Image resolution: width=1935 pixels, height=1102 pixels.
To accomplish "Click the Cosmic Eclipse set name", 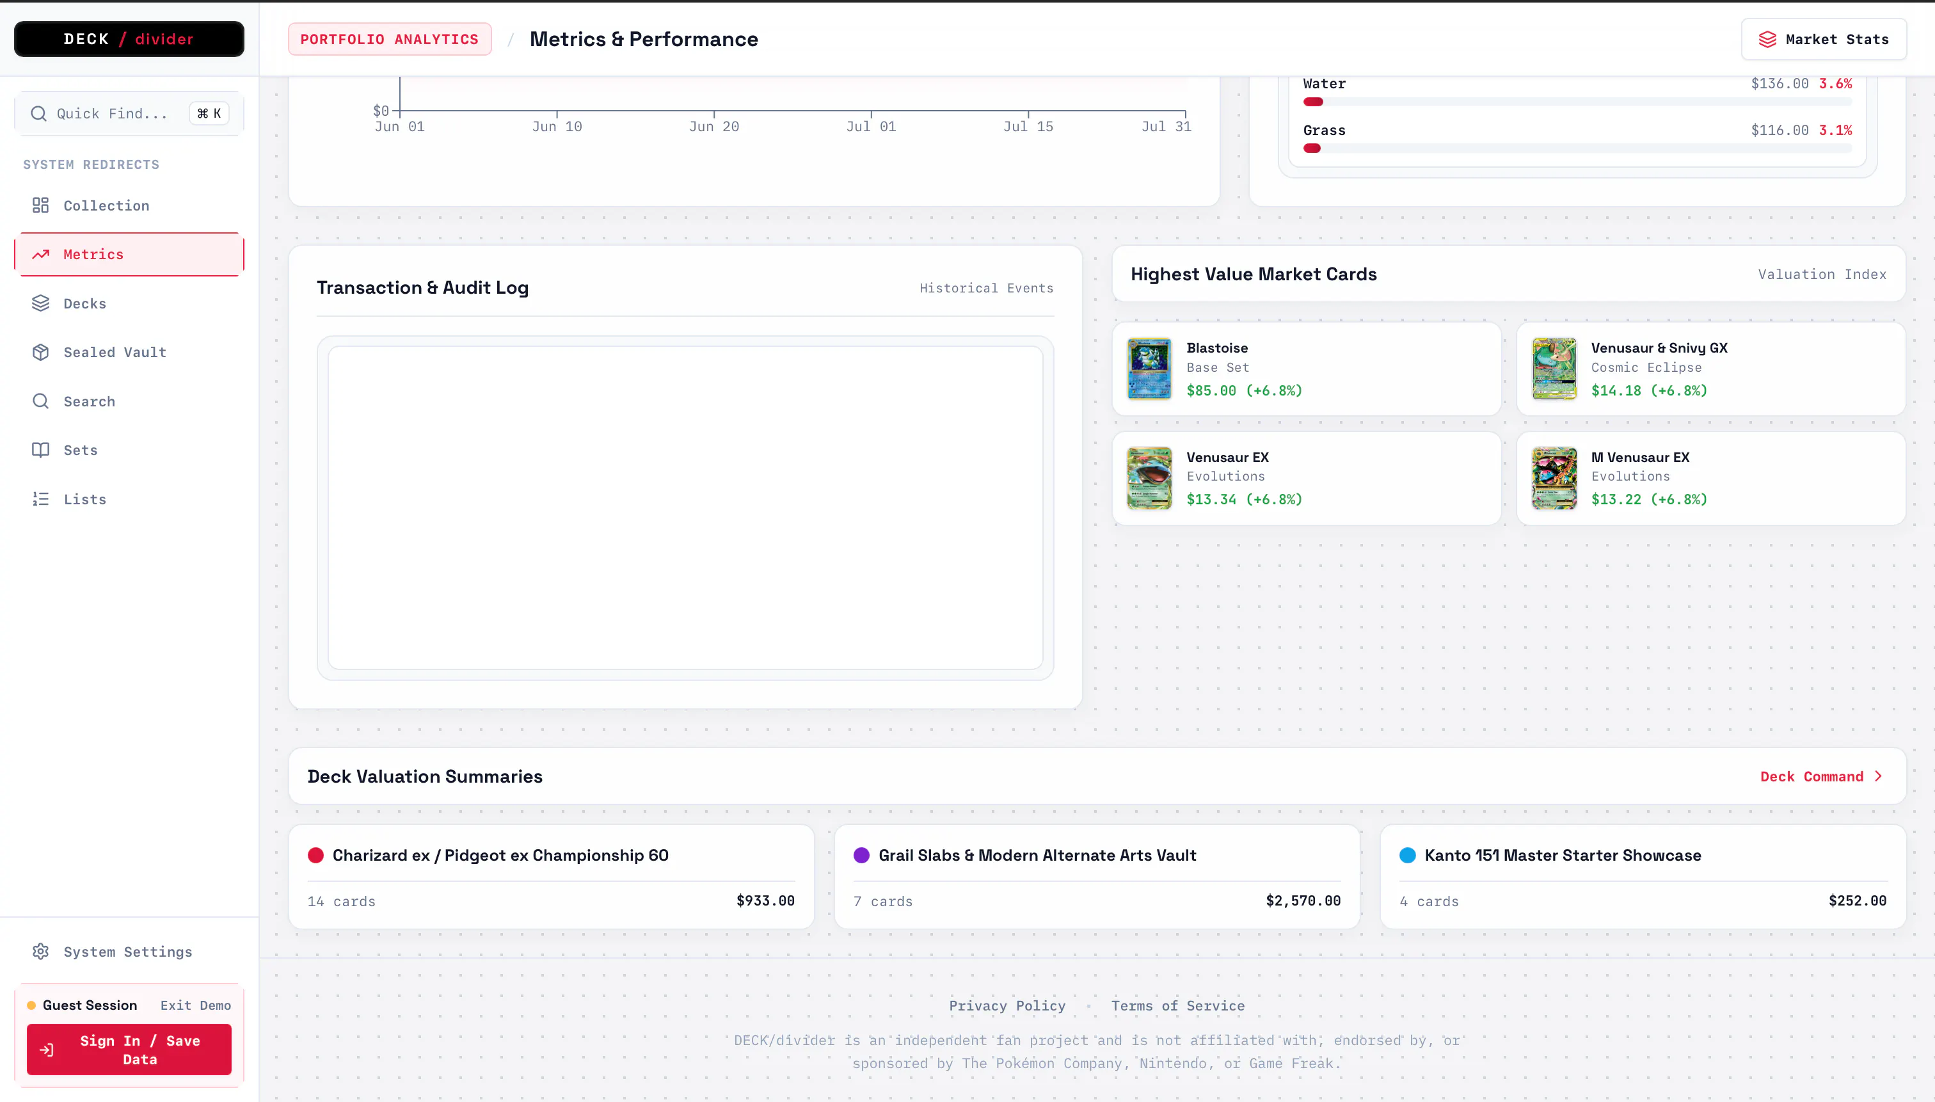I will 1646,367.
